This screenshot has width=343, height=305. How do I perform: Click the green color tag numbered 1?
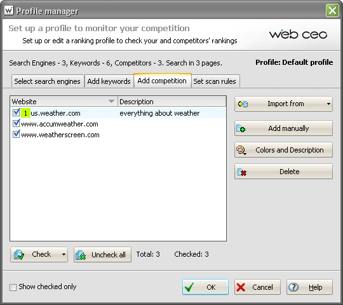point(25,113)
